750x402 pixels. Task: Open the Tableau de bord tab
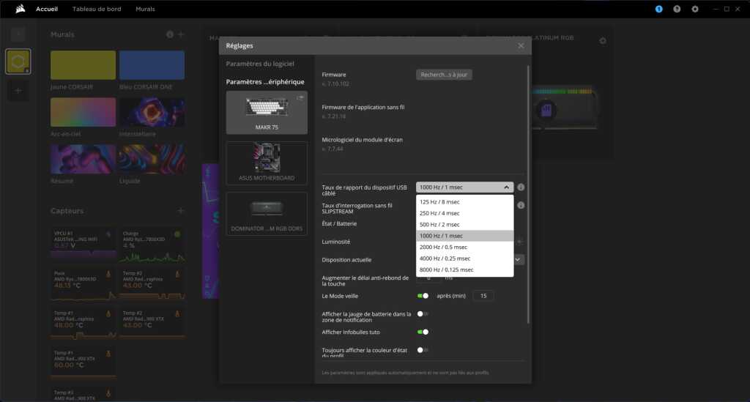(97, 9)
